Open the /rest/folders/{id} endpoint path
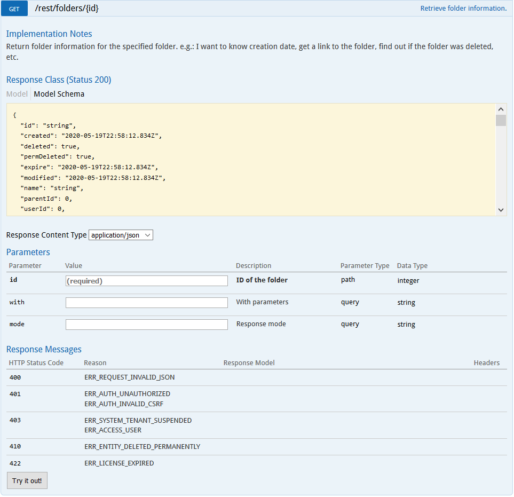This screenshot has height=497, width=514. (x=66, y=9)
